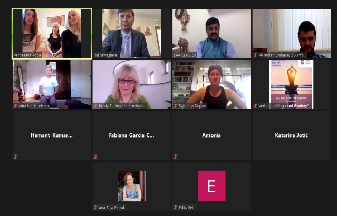Select the EAA CLASSES video tile

211,34
